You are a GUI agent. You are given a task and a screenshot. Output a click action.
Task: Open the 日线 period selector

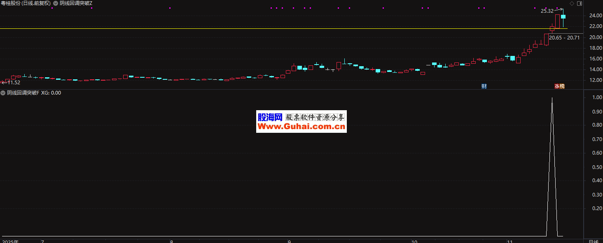(x=593, y=241)
